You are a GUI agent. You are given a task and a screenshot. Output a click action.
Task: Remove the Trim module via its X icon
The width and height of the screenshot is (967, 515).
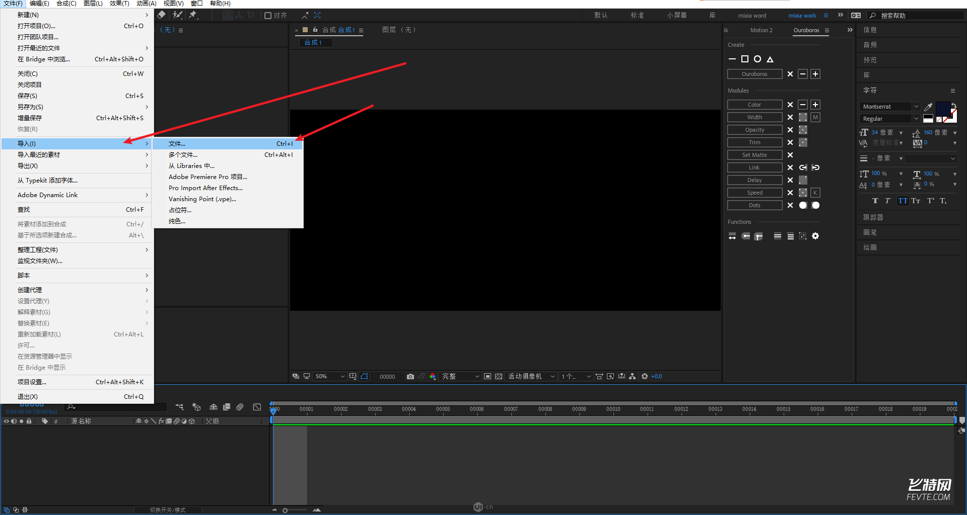(790, 142)
